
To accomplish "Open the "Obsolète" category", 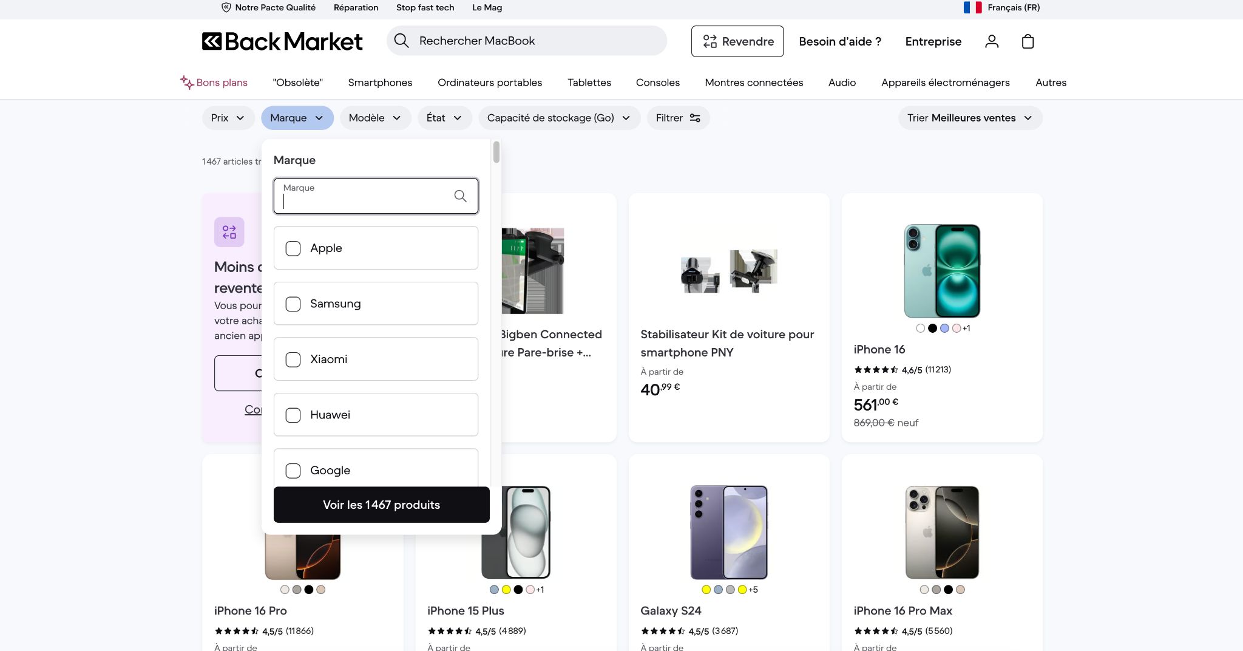I will [x=297, y=83].
